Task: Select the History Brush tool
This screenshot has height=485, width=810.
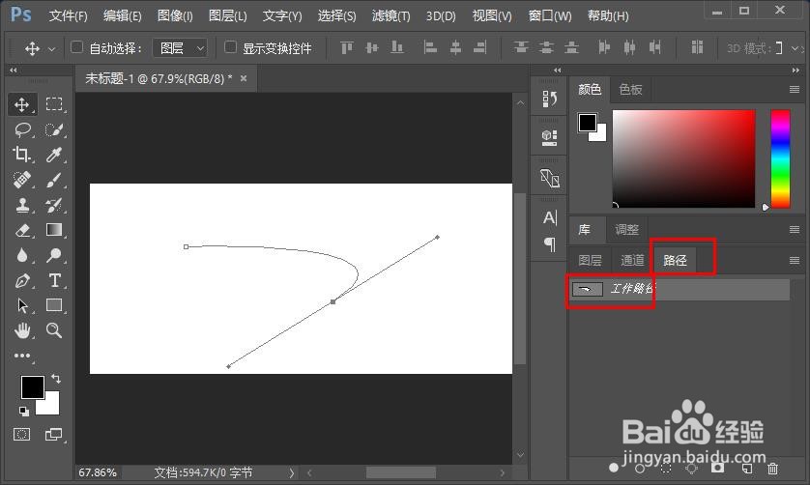Action: (54, 205)
